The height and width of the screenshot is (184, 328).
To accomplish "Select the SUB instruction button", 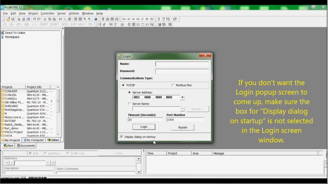I will coord(73,25).
